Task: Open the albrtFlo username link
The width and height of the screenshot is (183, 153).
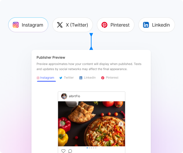Action: (x=74, y=96)
